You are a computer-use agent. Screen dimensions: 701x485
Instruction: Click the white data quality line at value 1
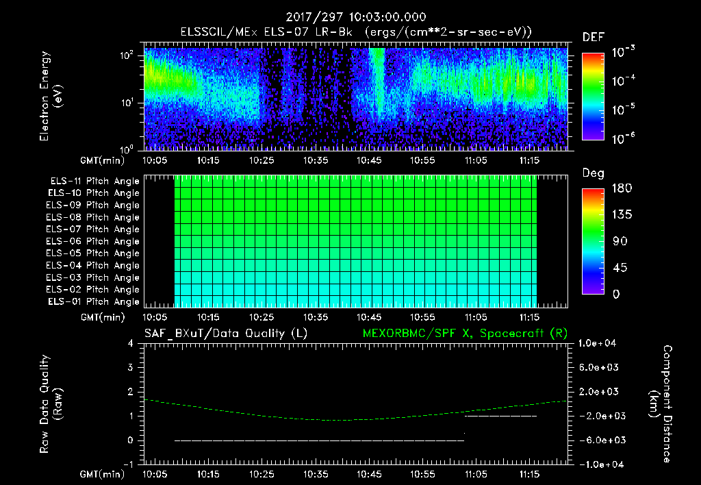tap(500, 416)
